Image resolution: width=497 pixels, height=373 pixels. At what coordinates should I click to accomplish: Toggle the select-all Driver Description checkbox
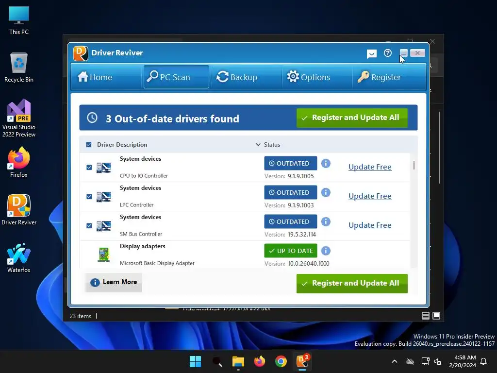[89, 145]
